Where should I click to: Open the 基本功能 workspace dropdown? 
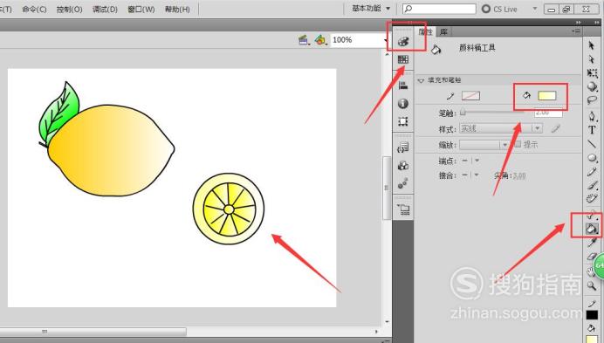[371, 9]
